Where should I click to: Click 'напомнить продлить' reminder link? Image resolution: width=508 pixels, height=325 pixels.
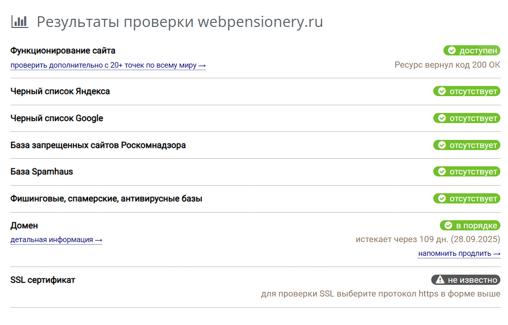pyautogui.click(x=459, y=253)
